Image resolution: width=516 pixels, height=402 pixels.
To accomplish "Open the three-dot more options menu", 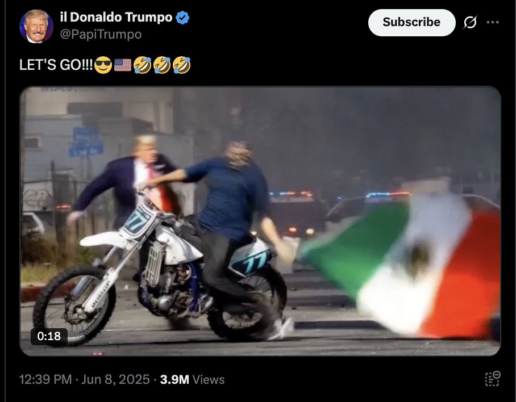I will coord(493,22).
